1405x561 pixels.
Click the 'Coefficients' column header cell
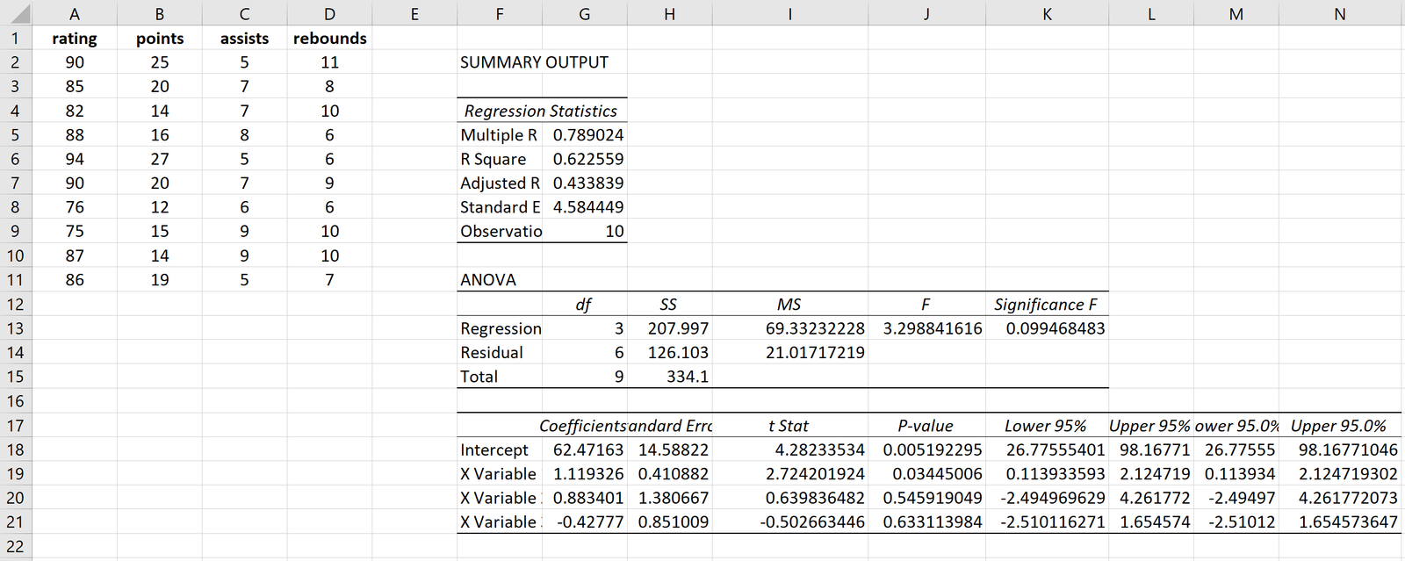click(x=585, y=426)
